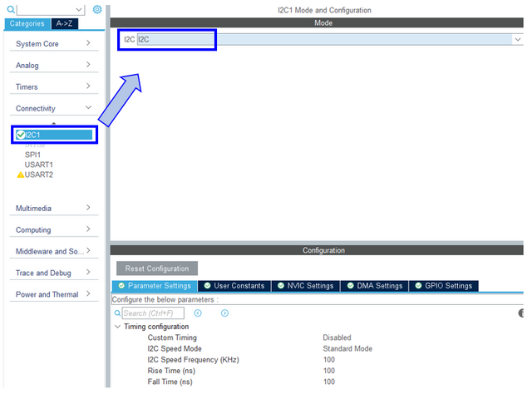Collapse the Connectivity category
The image size is (532, 399).
tap(54, 108)
